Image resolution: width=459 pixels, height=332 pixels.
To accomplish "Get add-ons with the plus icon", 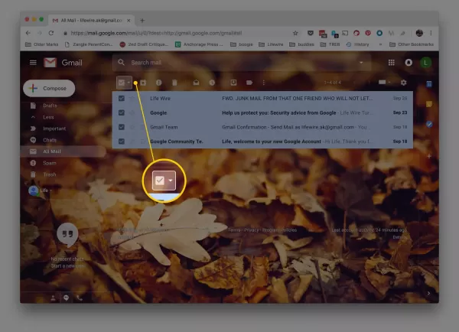I will pos(429,156).
